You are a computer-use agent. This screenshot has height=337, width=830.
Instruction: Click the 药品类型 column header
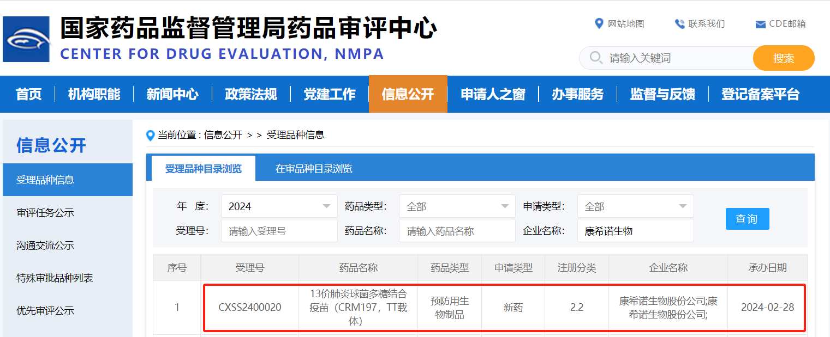450,267
